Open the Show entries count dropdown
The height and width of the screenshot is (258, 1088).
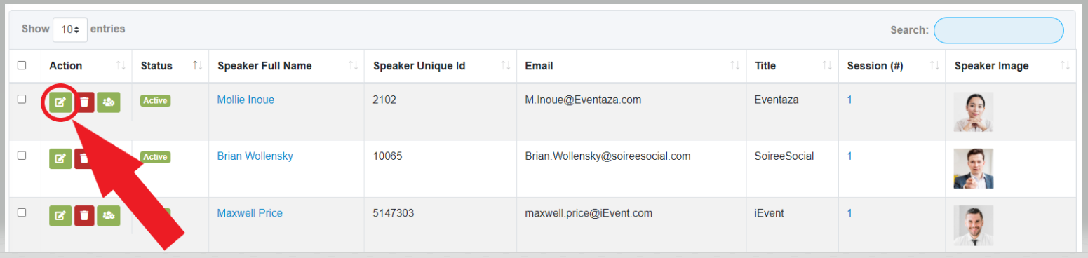tap(70, 30)
